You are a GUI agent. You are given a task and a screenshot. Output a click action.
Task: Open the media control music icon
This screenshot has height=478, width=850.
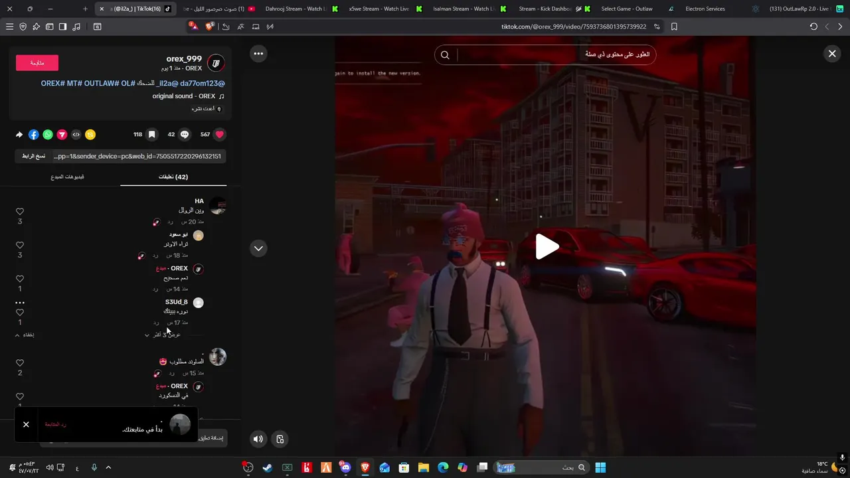[76, 27]
